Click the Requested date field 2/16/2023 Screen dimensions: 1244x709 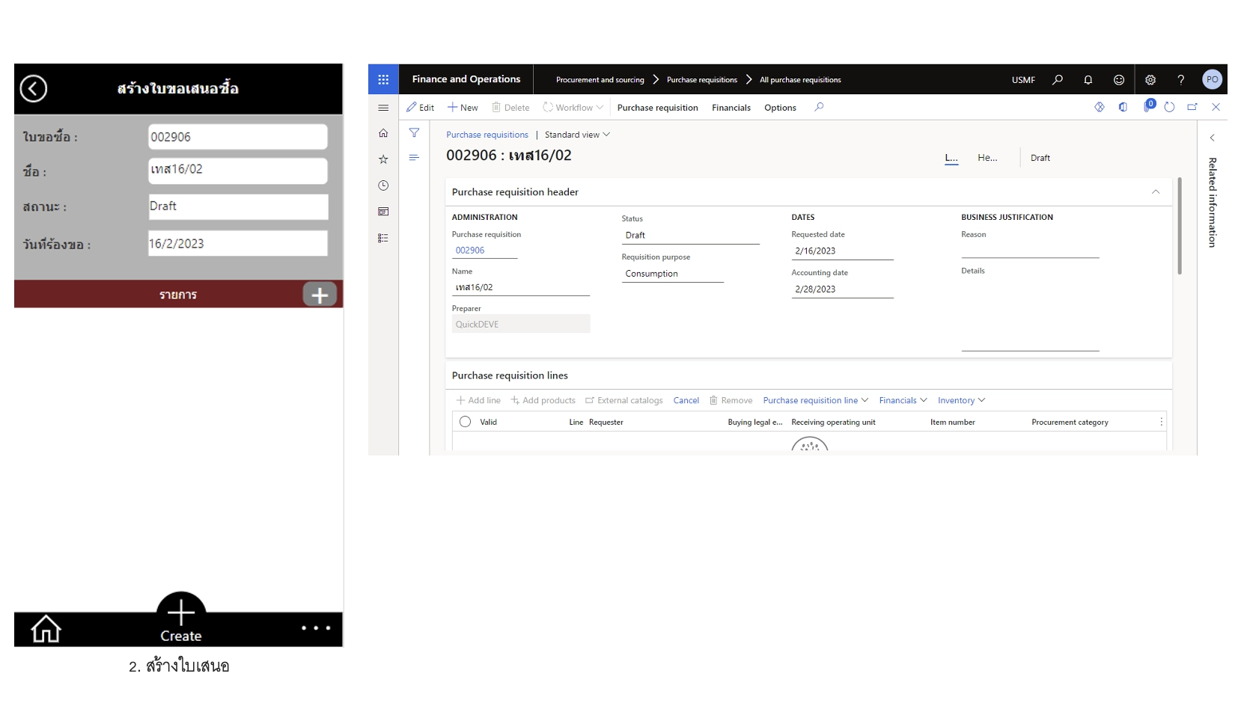click(842, 251)
